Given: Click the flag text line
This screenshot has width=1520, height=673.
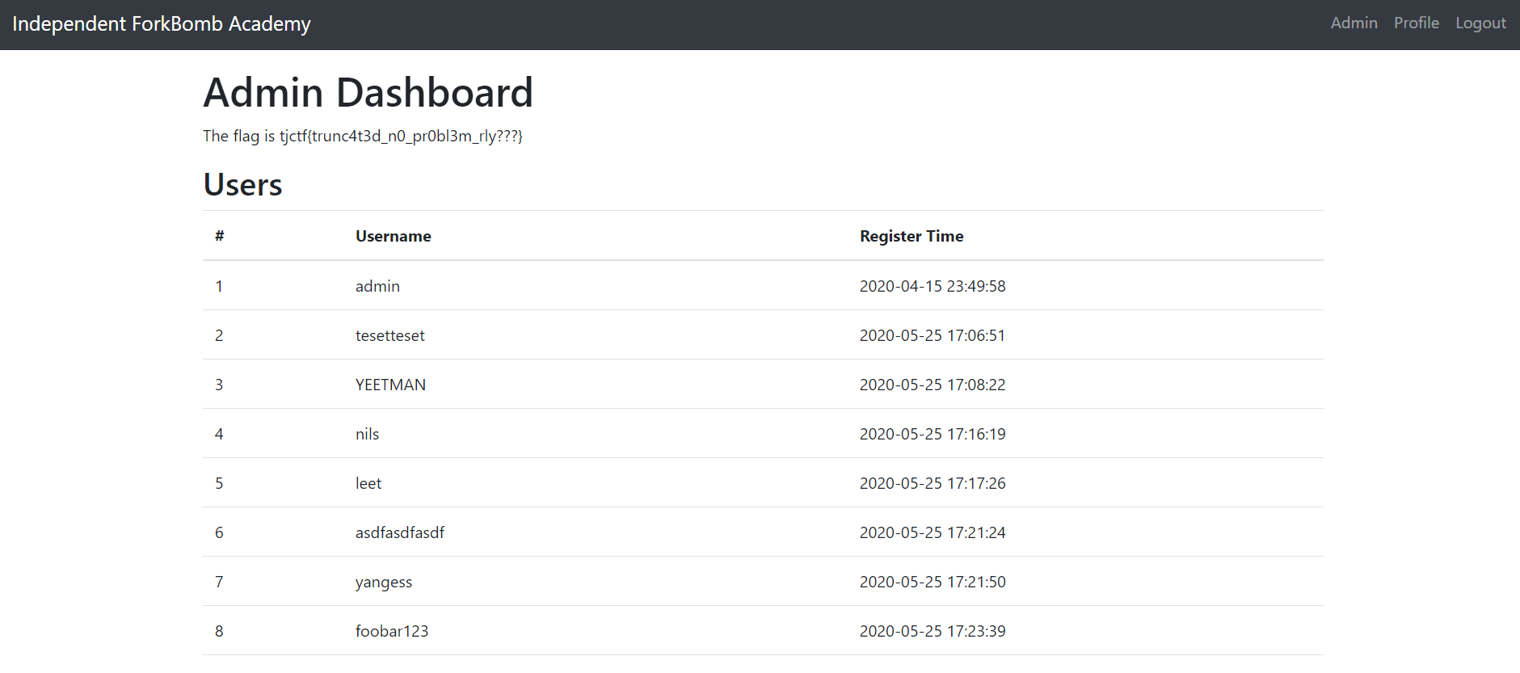Looking at the screenshot, I should (x=362, y=136).
